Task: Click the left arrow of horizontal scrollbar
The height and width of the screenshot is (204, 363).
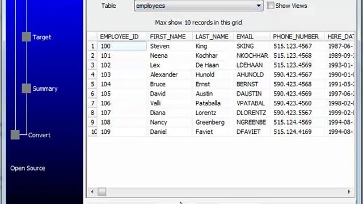Action: tap(92, 192)
